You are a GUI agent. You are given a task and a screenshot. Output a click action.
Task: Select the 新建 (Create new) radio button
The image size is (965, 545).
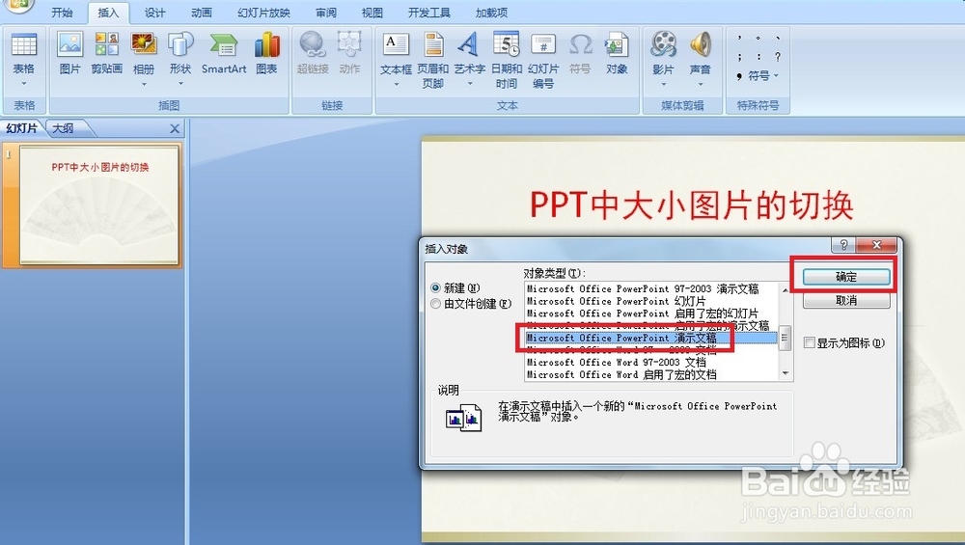436,287
